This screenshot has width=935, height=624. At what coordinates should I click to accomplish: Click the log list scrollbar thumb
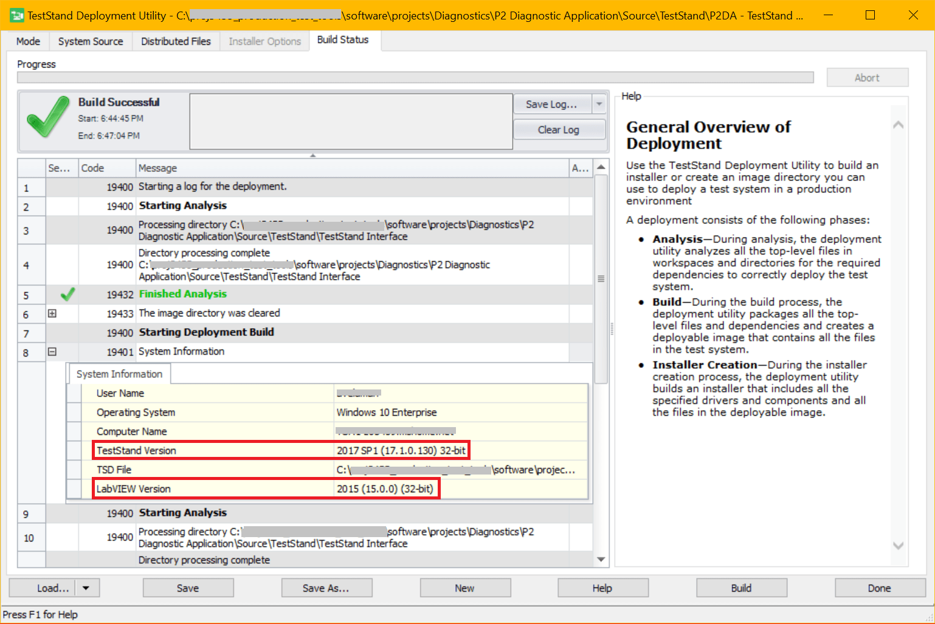point(601,279)
